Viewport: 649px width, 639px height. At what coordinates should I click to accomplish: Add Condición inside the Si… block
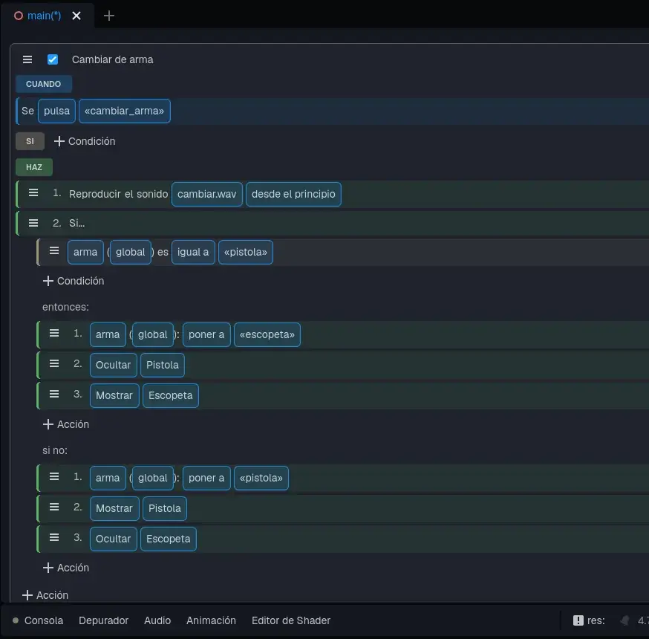[74, 281]
